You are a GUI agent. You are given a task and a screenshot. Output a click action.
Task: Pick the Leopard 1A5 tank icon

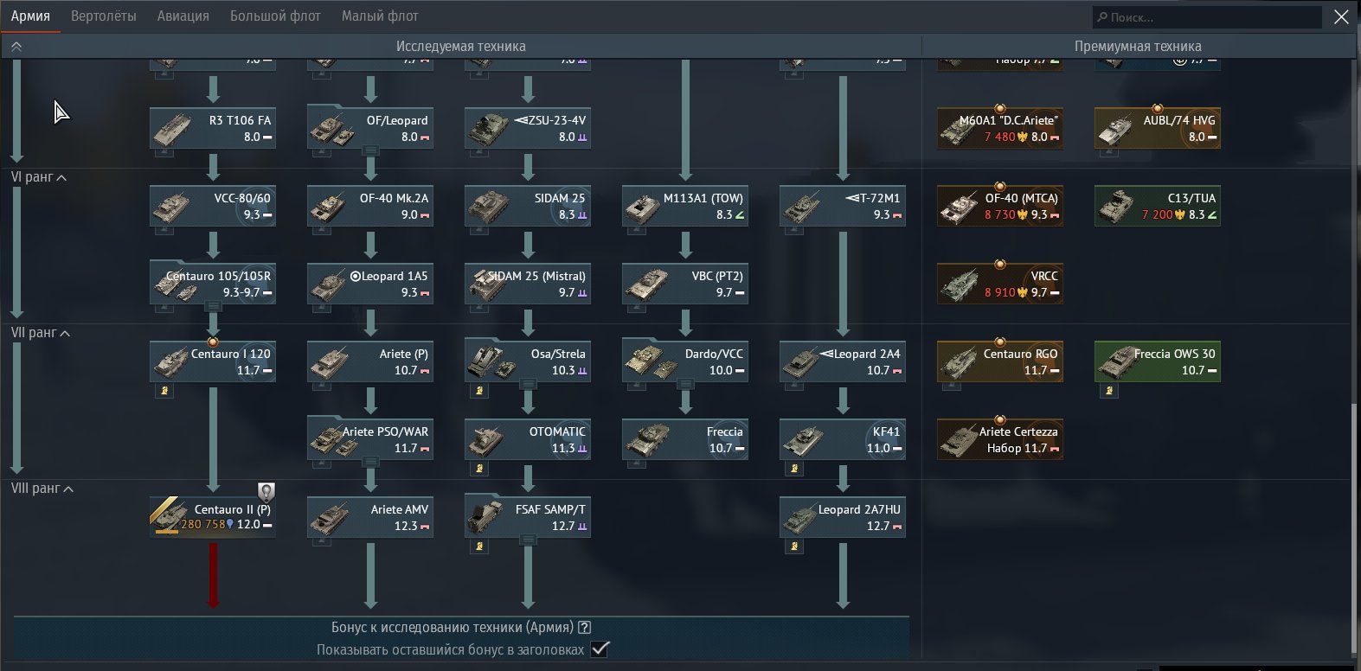tap(330, 284)
